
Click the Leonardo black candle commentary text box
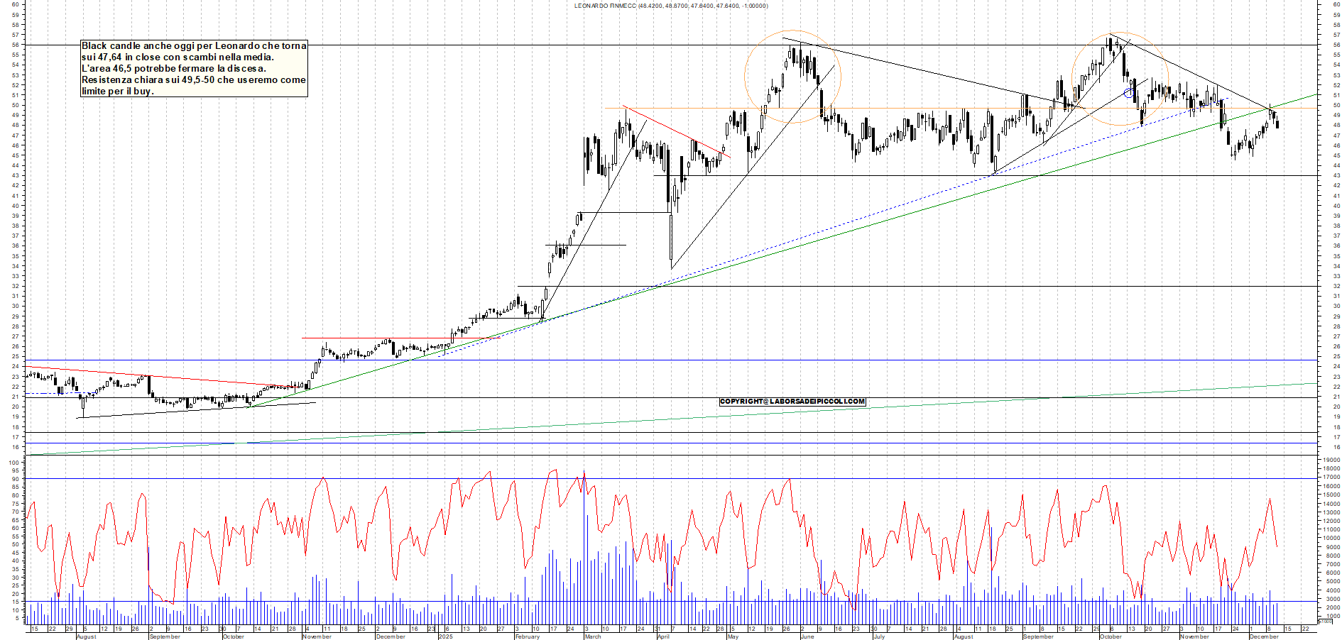point(194,68)
